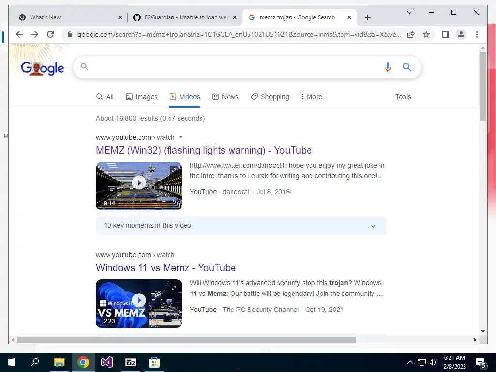496x372 pixels.
Task: Click the vertical scrollbar thumb
Action: click(483, 86)
